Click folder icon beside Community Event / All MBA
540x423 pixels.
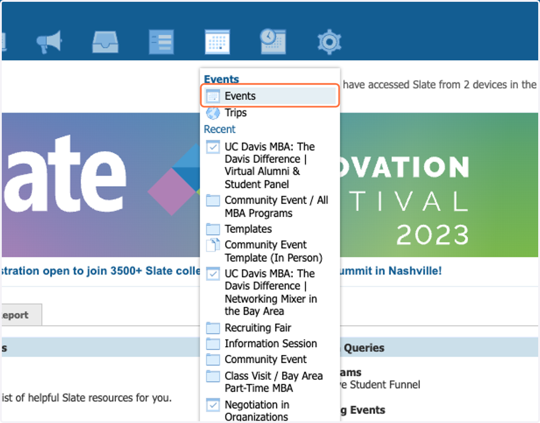(x=213, y=200)
